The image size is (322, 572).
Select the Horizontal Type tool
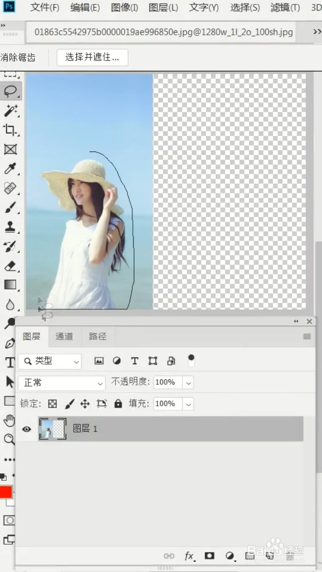(9, 362)
